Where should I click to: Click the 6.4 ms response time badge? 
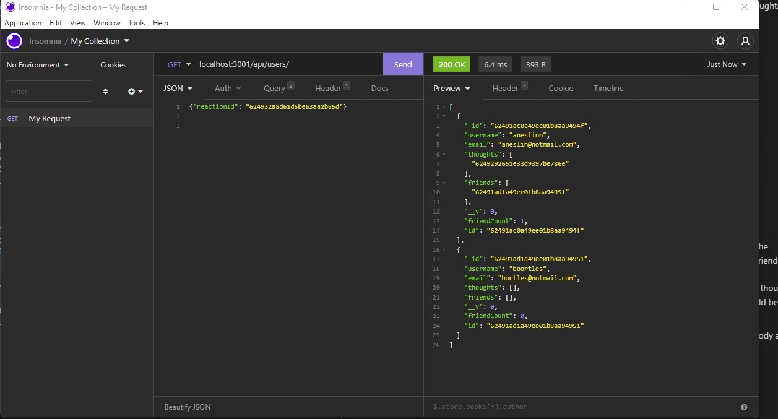pyautogui.click(x=496, y=64)
